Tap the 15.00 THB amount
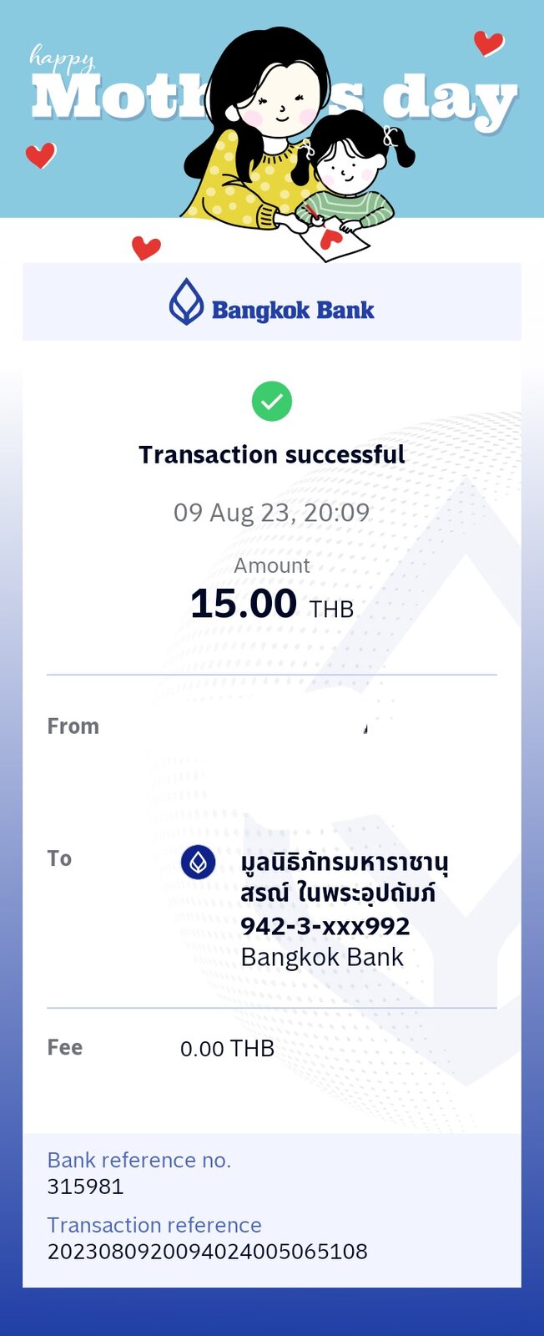The height and width of the screenshot is (1336, 544). point(272,604)
